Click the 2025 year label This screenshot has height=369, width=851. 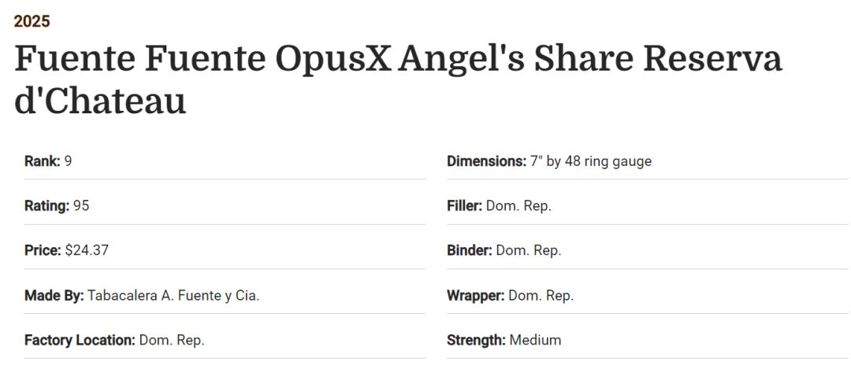[32, 21]
